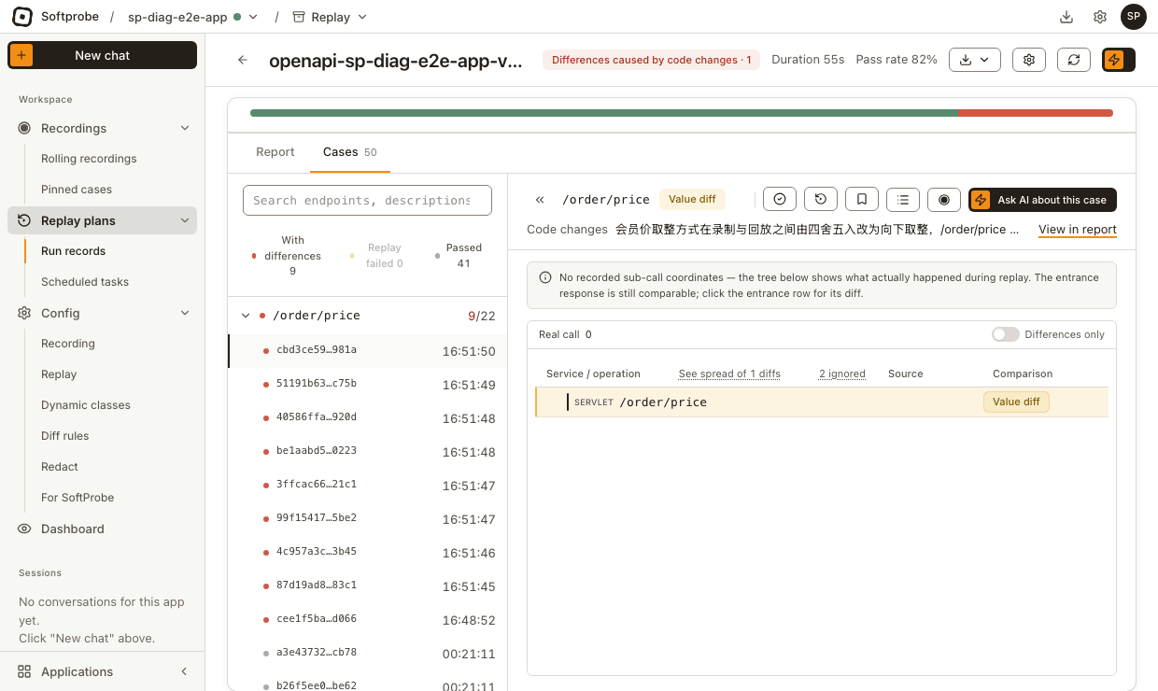Open the export download dropdown
1158x691 pixels.
coord(975,60)
